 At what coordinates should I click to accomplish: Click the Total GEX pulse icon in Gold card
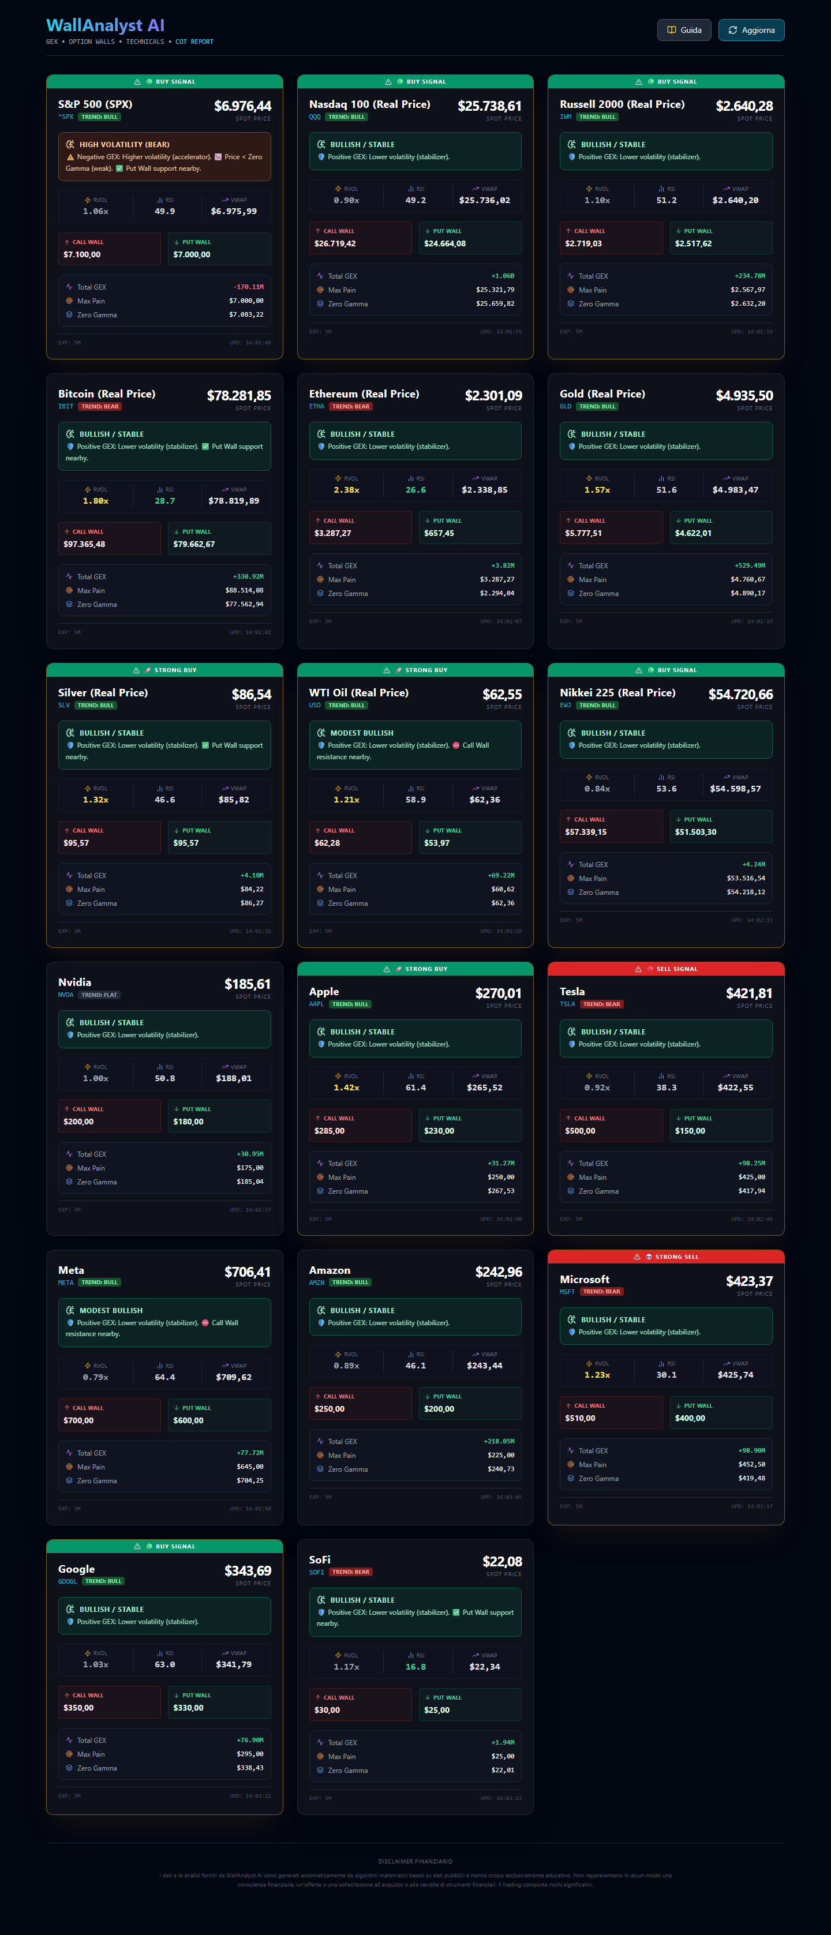point(570,565)
